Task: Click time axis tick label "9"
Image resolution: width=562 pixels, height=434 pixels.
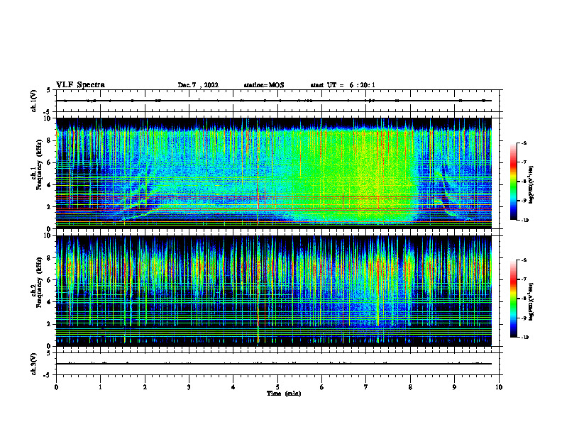Action: pyautogui.click(x=455, y=387)
